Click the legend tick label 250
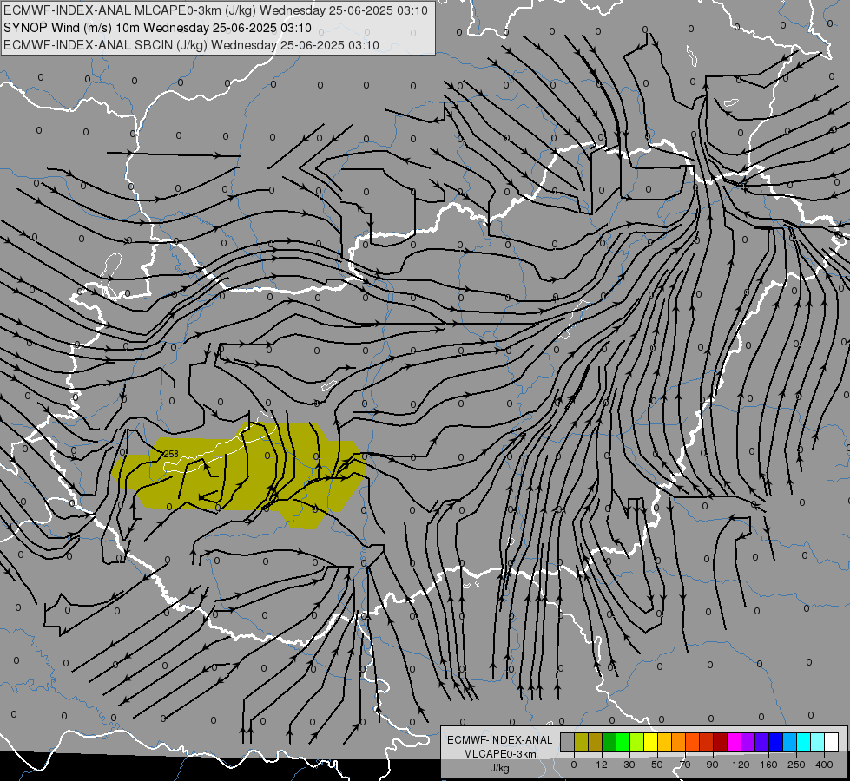Screen dimensions: 850x781 click(x=796, y=765)
